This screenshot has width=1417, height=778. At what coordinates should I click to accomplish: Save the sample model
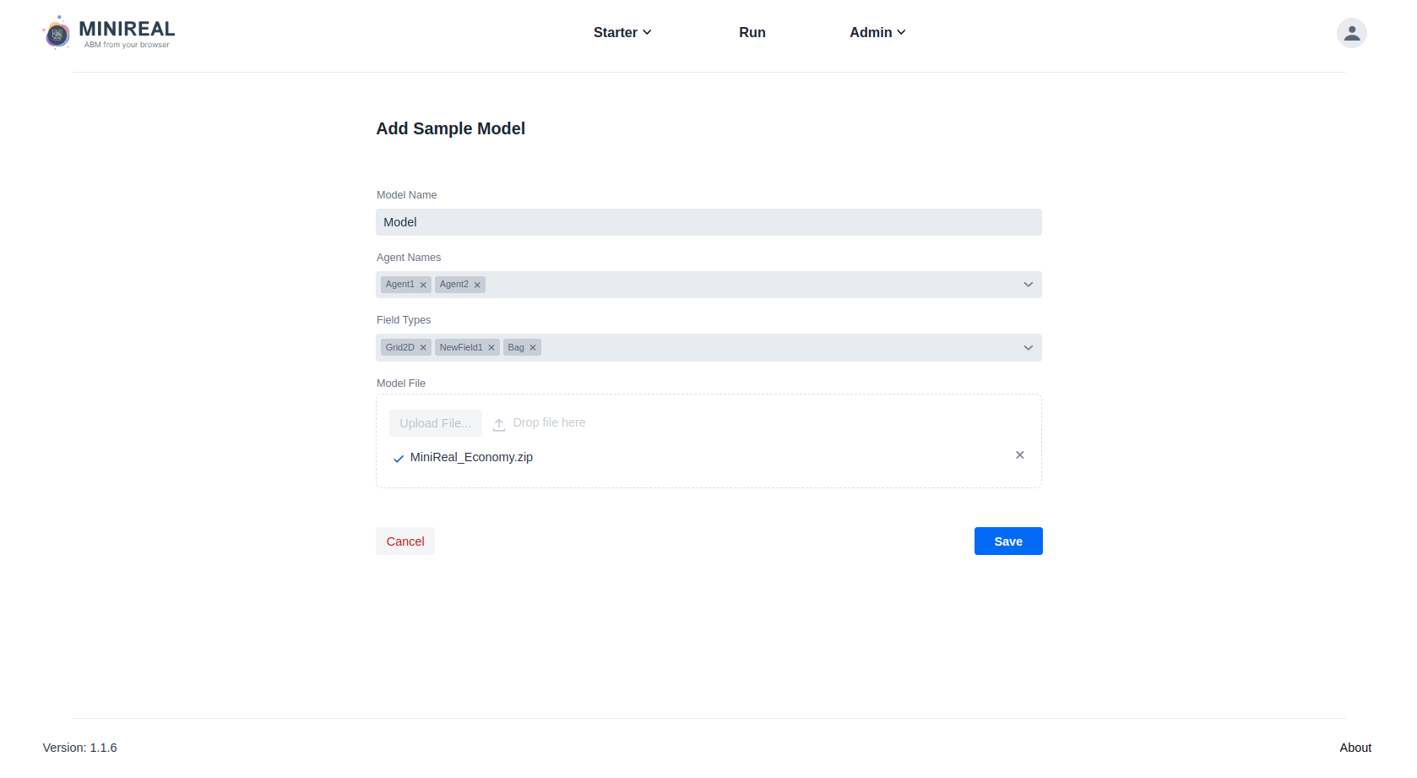[x=1008, y=541]
